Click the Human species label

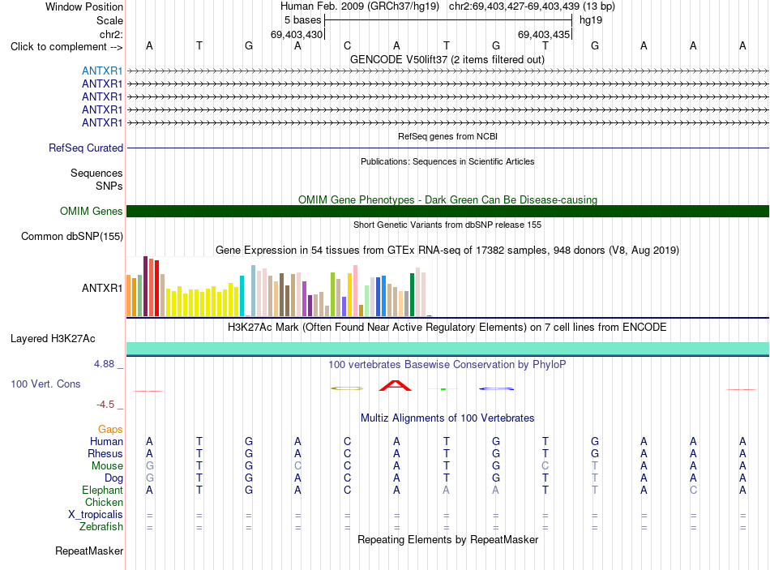pyautogui.click(x=106, y=442)
